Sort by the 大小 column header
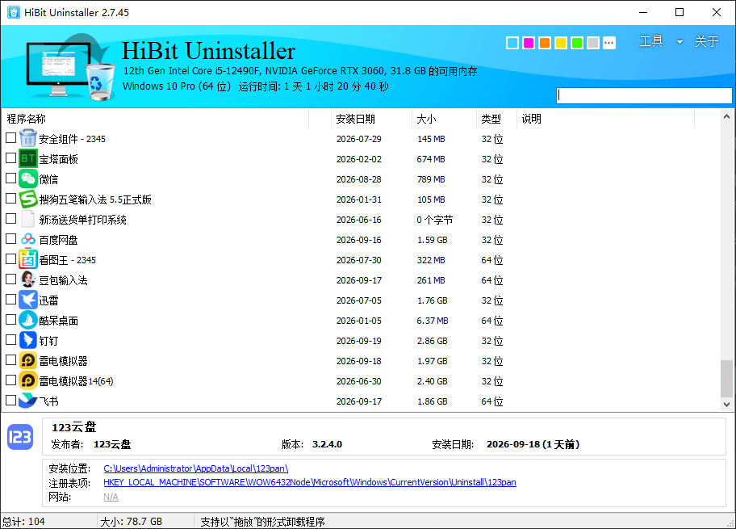 click(444, 119)
